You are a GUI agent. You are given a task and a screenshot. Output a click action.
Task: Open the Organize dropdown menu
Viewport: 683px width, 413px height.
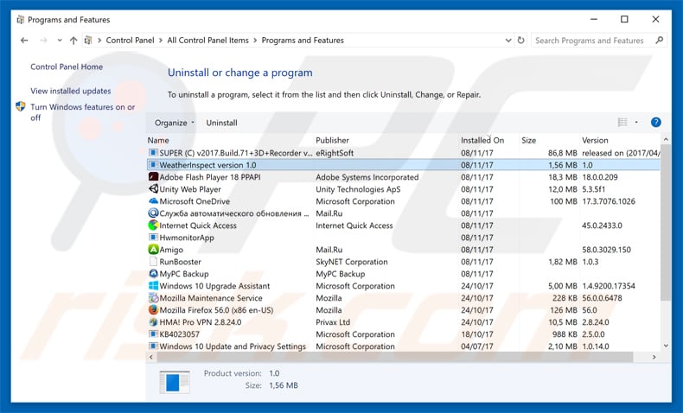175,123
